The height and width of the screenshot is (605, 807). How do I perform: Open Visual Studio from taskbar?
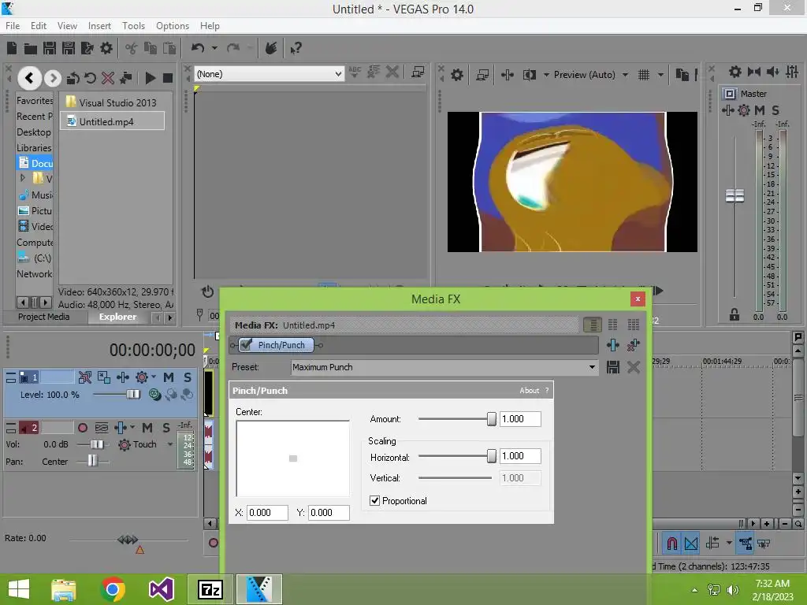click(161, 589)
